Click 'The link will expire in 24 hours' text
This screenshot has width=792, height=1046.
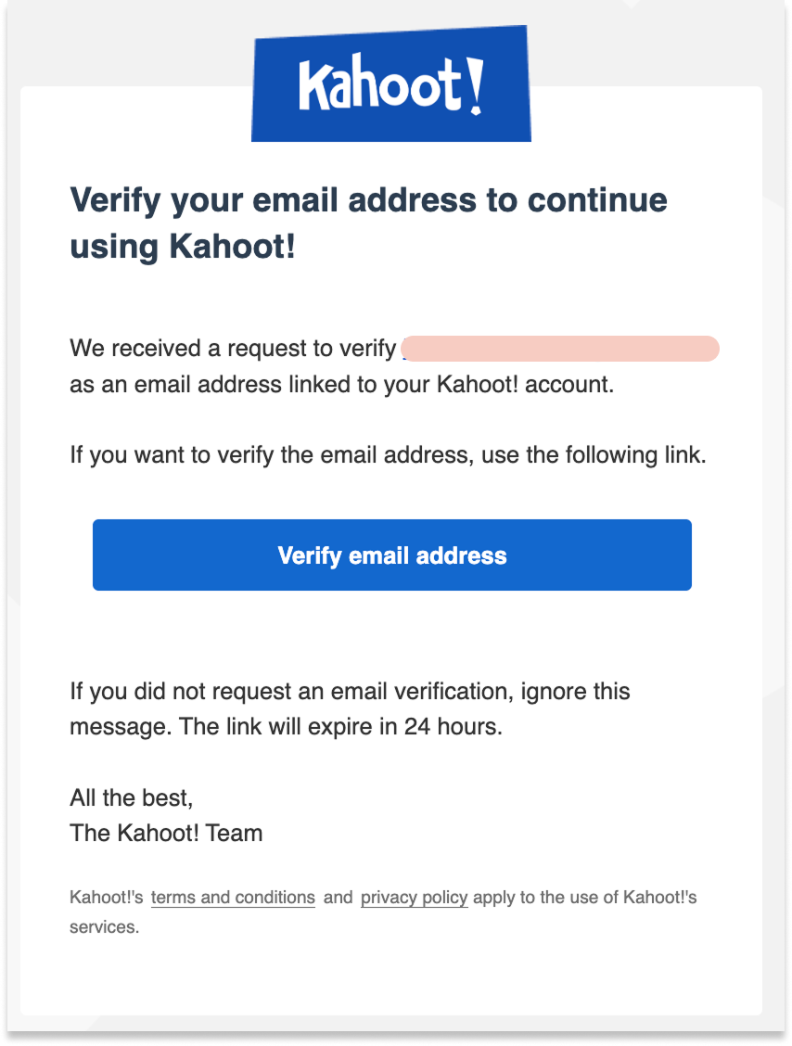click(340, 726)
